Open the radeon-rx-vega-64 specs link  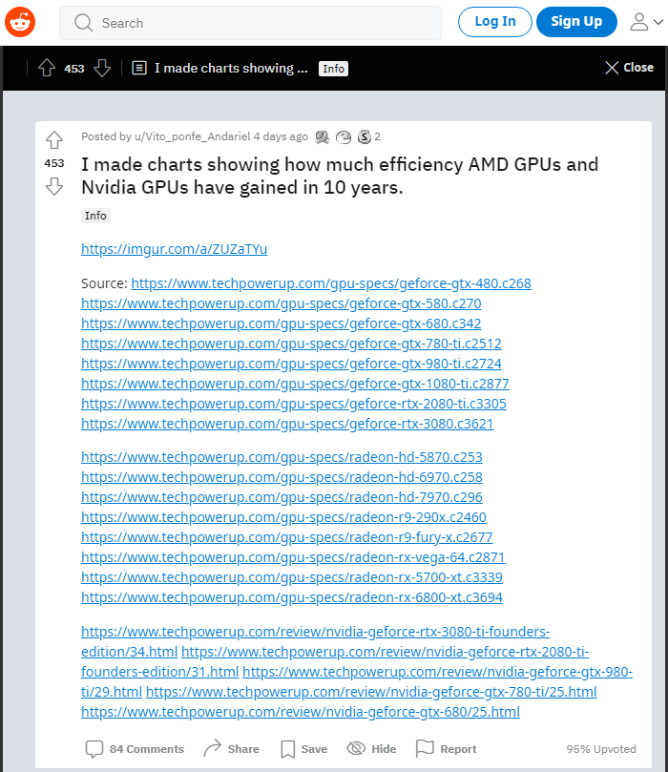[293, 557]
